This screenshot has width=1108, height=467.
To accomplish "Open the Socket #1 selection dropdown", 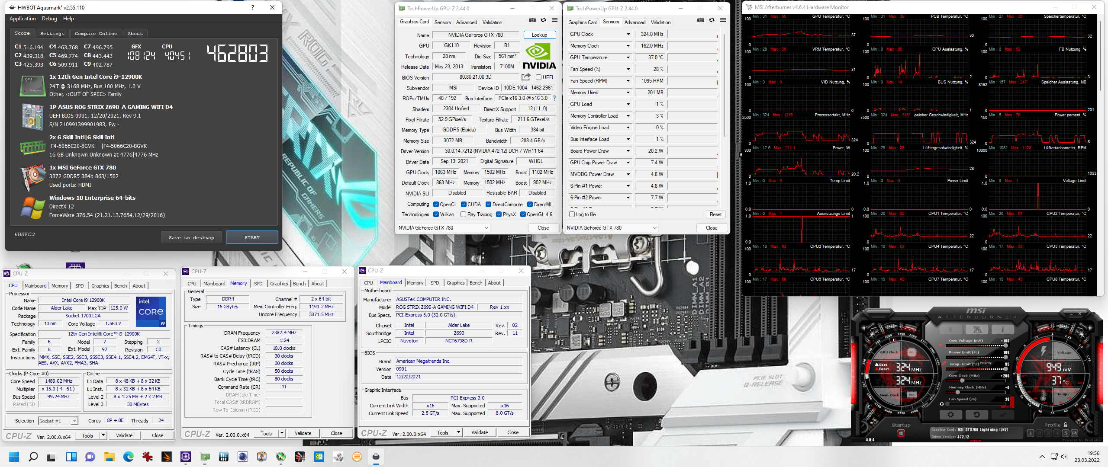I will point(58,421).
